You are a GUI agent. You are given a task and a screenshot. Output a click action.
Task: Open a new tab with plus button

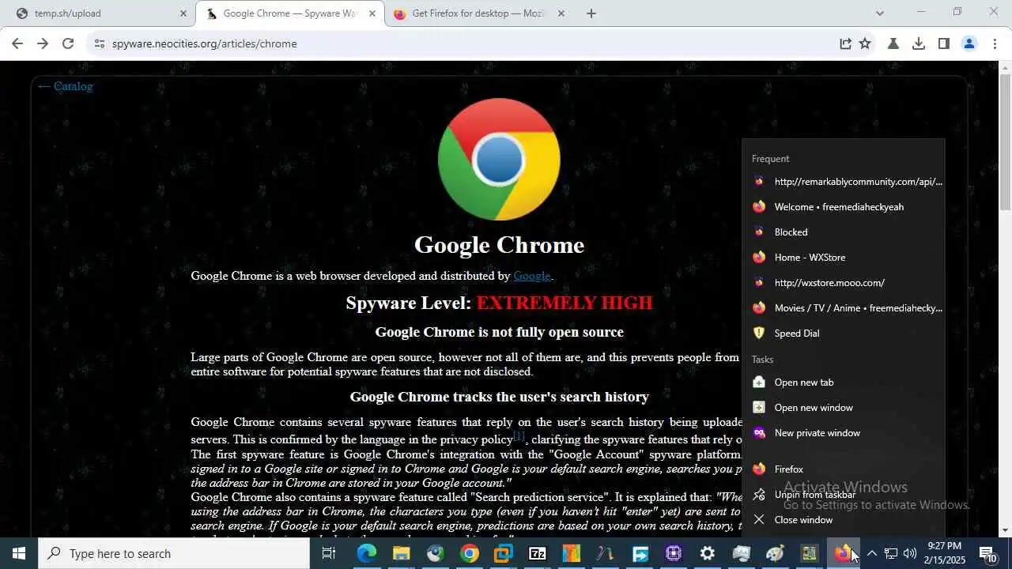pyautogui.click(x=591, y=13)
